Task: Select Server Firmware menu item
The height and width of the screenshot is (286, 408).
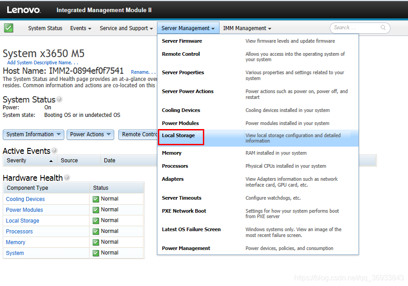Action: [182, 41]
